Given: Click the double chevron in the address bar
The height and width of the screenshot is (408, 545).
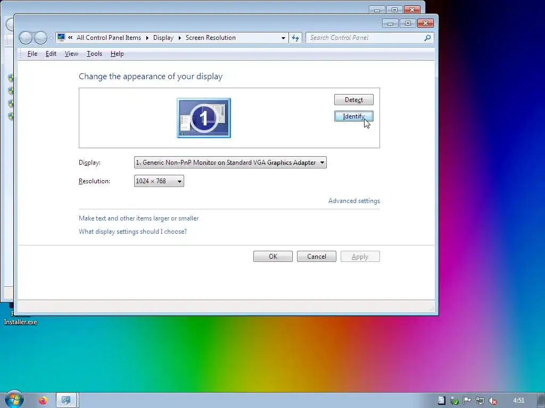Looking at the screenshot, I should coord(70,38).
